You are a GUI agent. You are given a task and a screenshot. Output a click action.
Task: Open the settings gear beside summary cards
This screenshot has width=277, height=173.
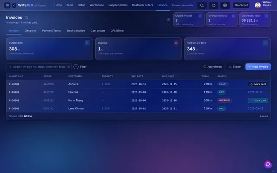[169, 19]
